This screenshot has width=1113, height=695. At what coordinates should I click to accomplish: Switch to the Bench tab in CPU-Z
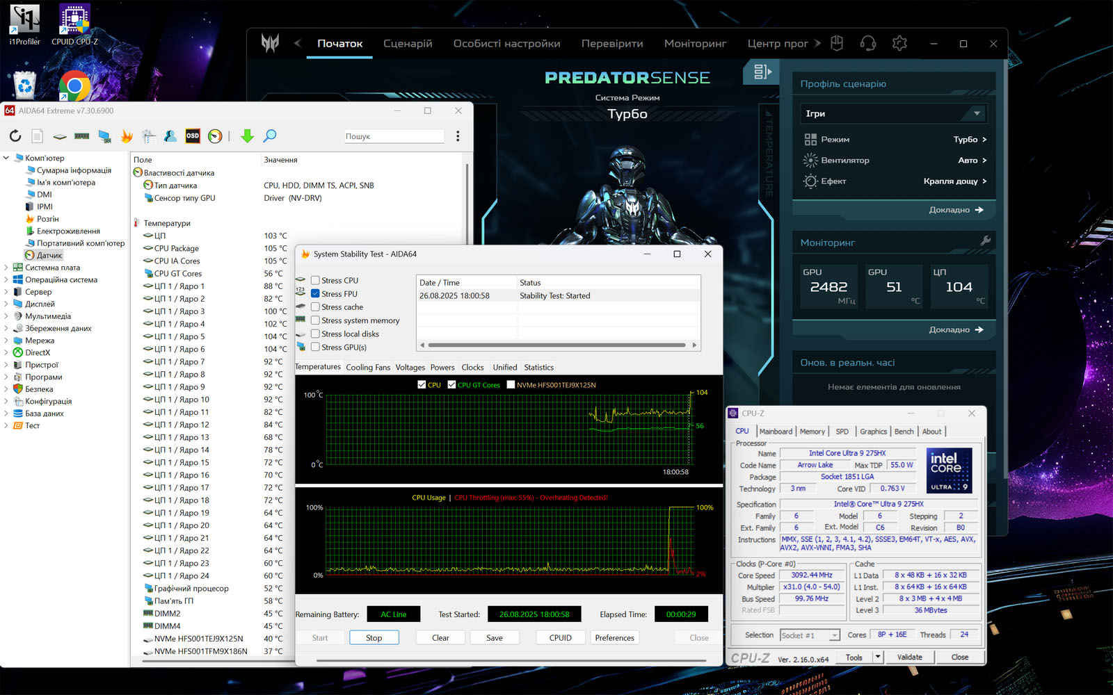904,432
